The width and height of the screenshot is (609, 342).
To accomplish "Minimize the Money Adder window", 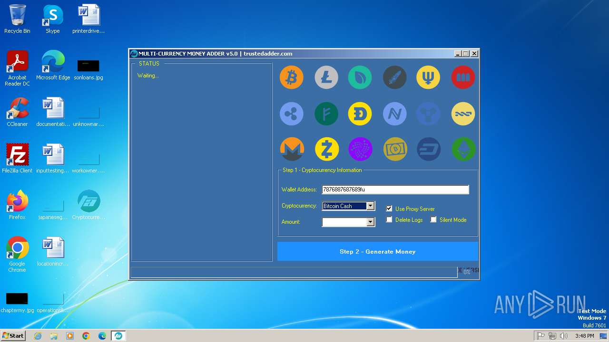I will point(458,54).
